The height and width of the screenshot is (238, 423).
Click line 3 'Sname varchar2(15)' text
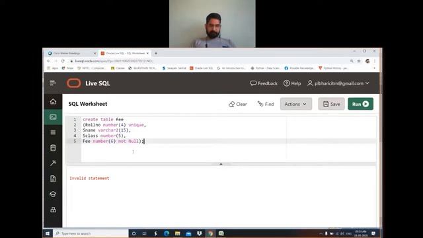[x=106, y=130]
